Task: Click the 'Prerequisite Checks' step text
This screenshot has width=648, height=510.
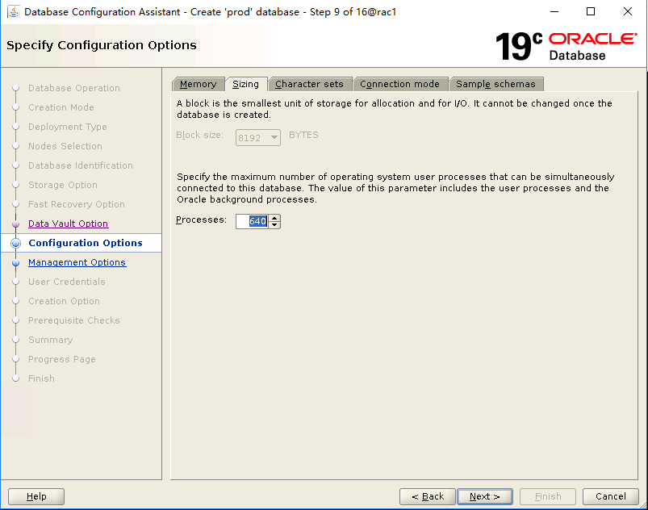Action: (x=74, y=320)
